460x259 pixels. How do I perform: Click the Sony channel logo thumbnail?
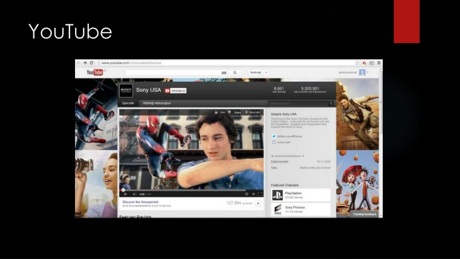126,90
